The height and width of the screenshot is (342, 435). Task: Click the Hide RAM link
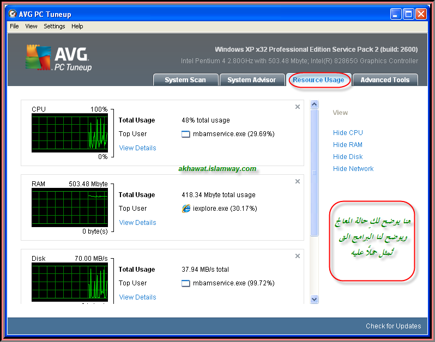coord(348,145)
